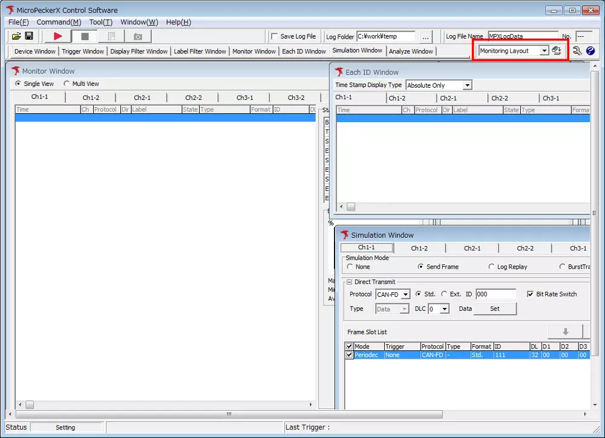Click the save layout icon beside Monitoring Layout
The image size is (605, 438).
coord(557,51)
